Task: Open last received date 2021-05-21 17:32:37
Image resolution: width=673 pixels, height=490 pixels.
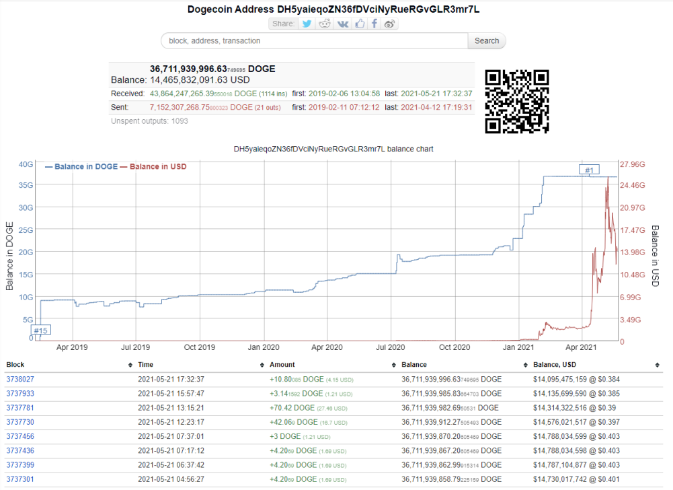Action: tap(436, 94)
